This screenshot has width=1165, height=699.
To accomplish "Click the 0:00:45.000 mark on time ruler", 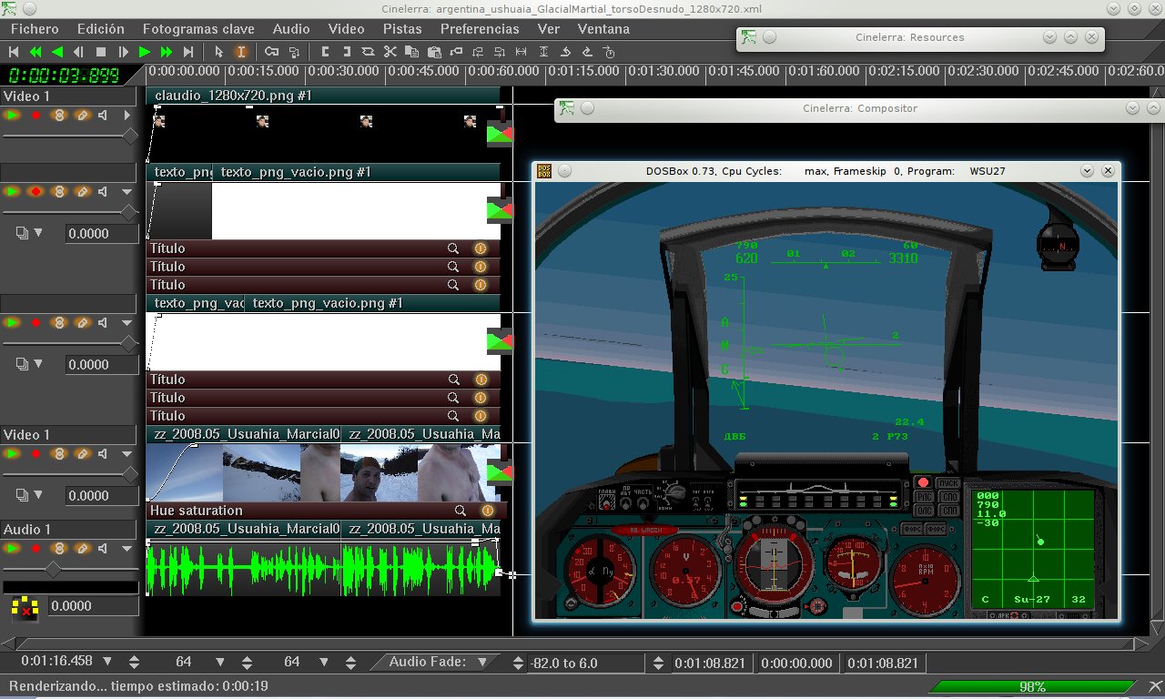I will pyautogui.click(x=424, y=71).
